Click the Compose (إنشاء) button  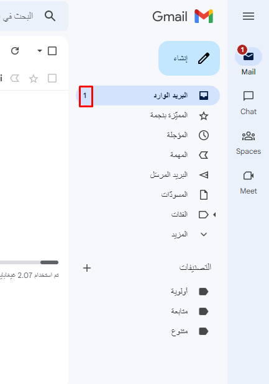point(189,58)
